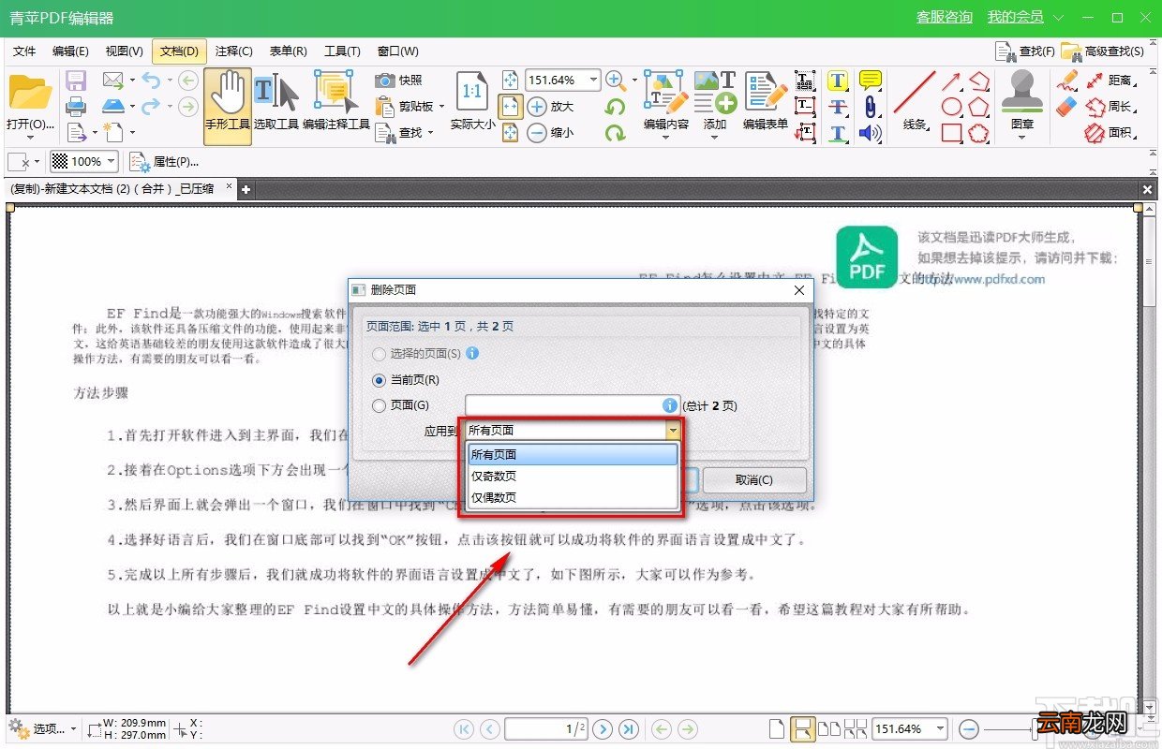Image resolution: width=1162 pixels, height=749 pixels.
Task: Click the paperclip attachment icon
Action: 871,107
